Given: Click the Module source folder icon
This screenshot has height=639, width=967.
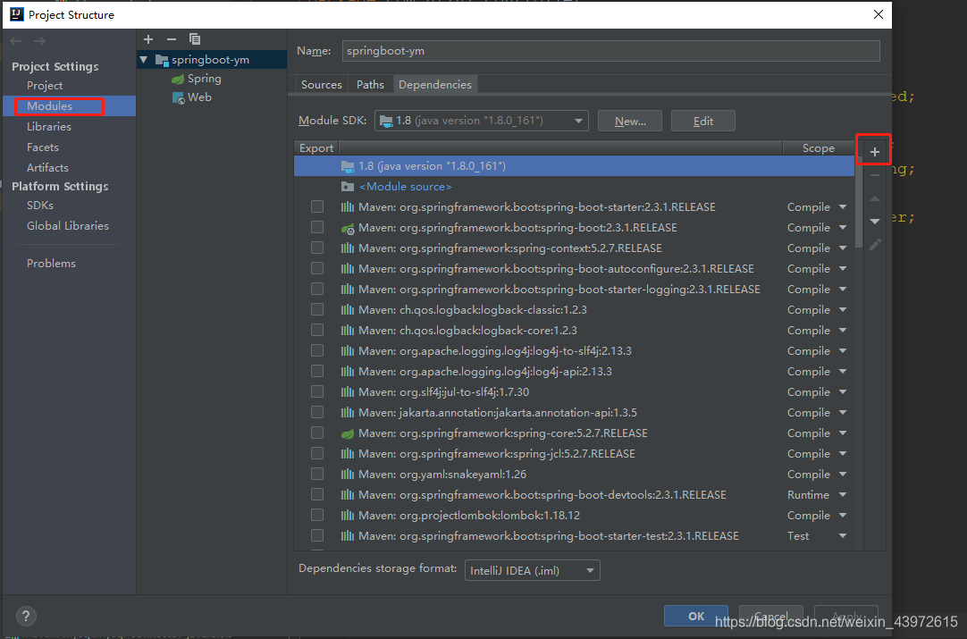Looking at the screenshot, I should coord(348,187).
